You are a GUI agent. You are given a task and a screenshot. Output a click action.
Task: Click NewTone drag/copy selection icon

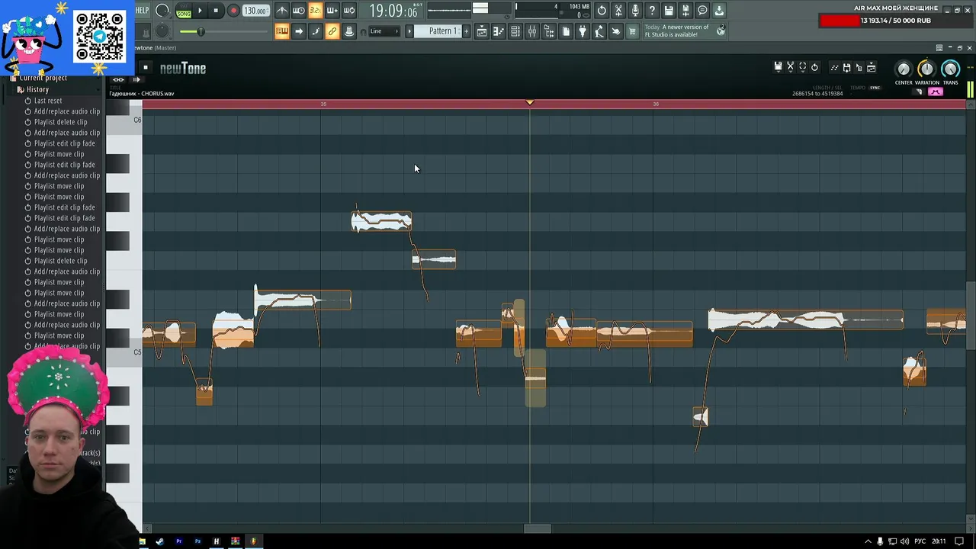click(859, 67)
